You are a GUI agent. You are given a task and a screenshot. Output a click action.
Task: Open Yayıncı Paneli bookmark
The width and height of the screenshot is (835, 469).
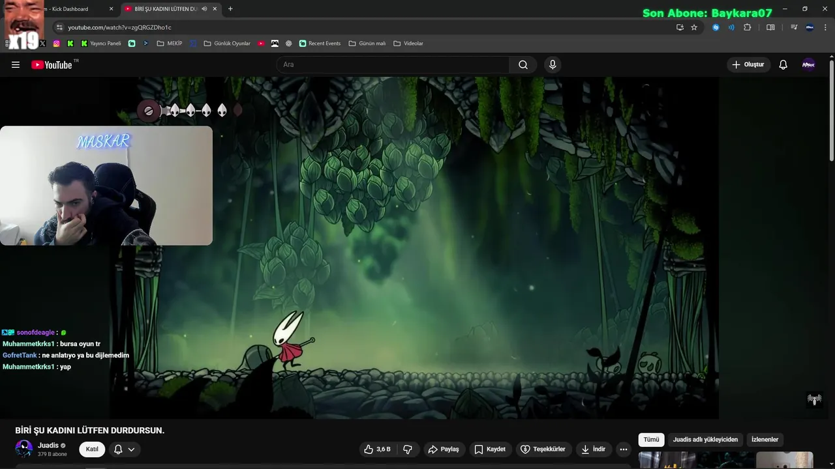[100, 44]
